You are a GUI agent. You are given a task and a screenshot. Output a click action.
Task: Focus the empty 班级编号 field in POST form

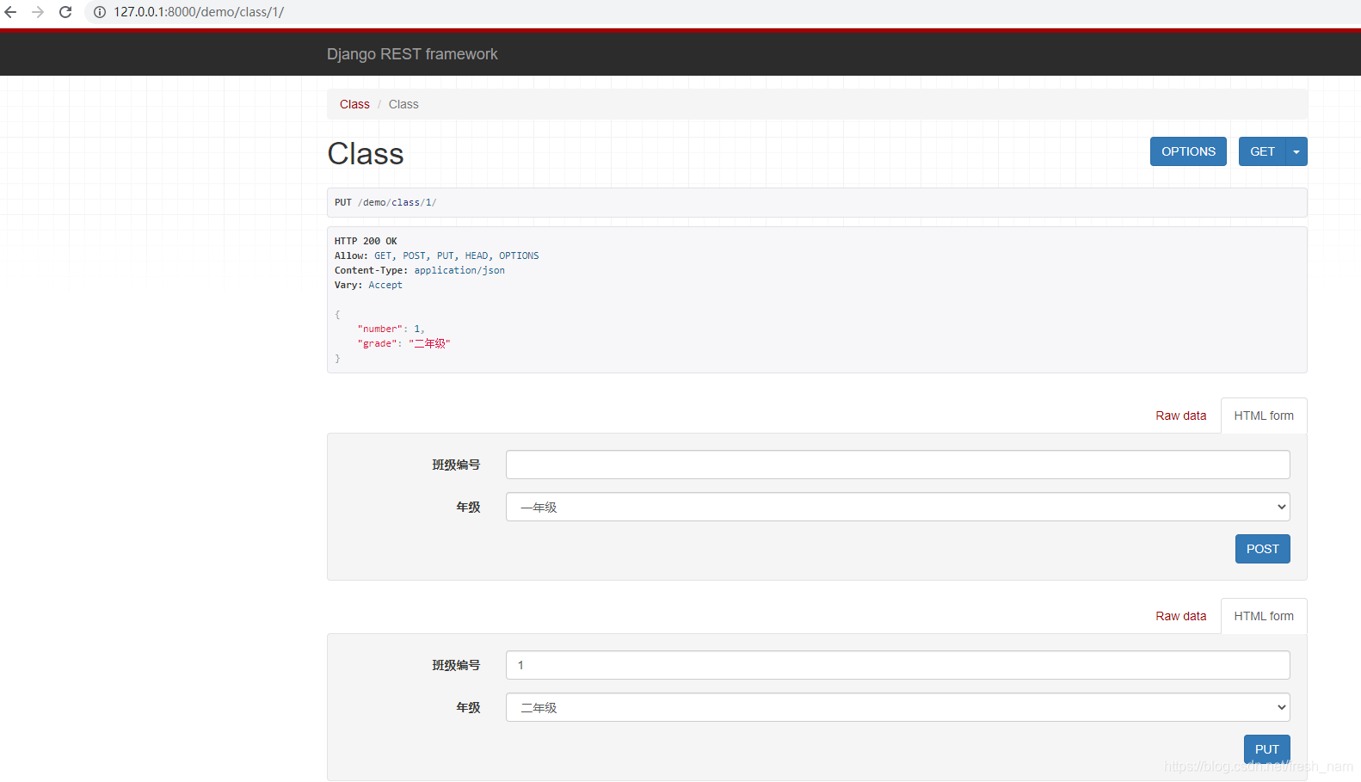[x=897, y=465]
